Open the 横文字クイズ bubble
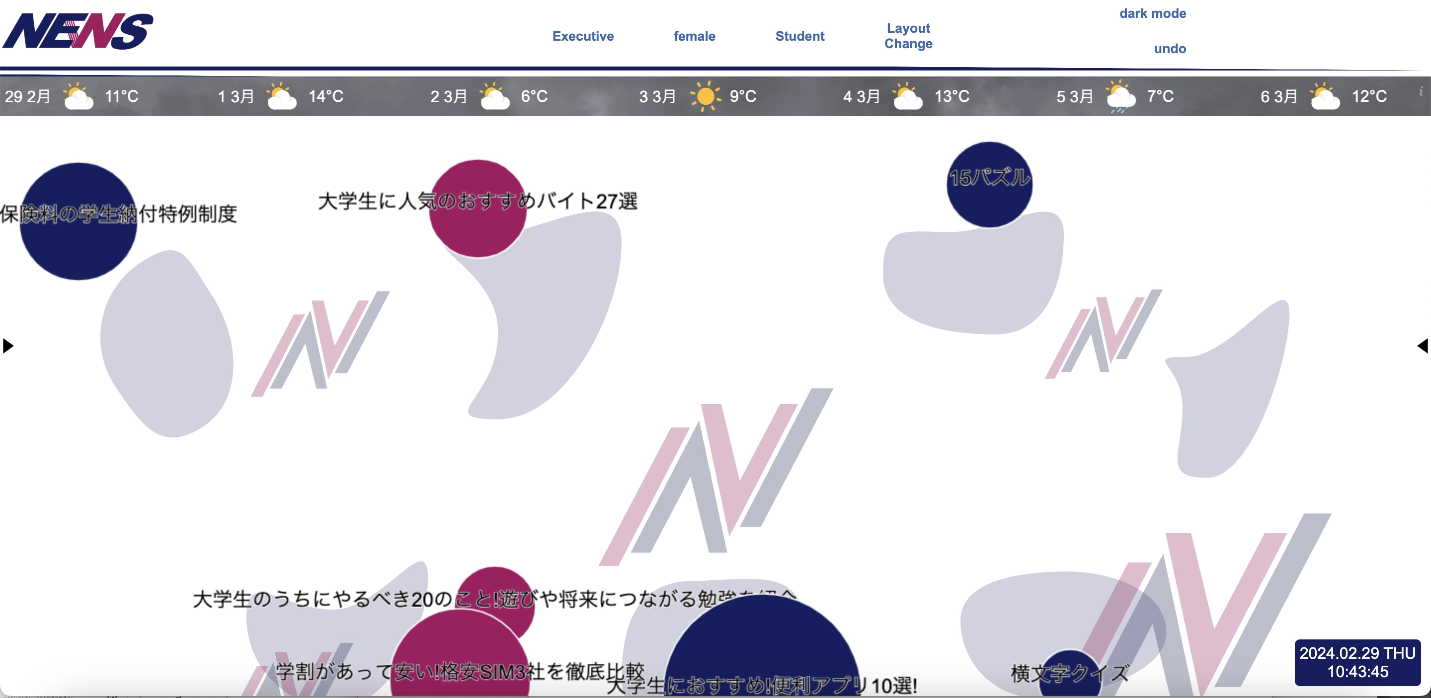The height and width of the screenshot is (698, 1431). coord(1069,674)
